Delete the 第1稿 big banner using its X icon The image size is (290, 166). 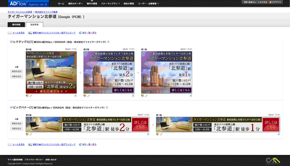point(278,134)
